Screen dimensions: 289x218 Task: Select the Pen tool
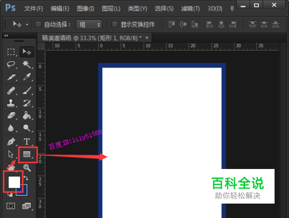click(11, 142)
